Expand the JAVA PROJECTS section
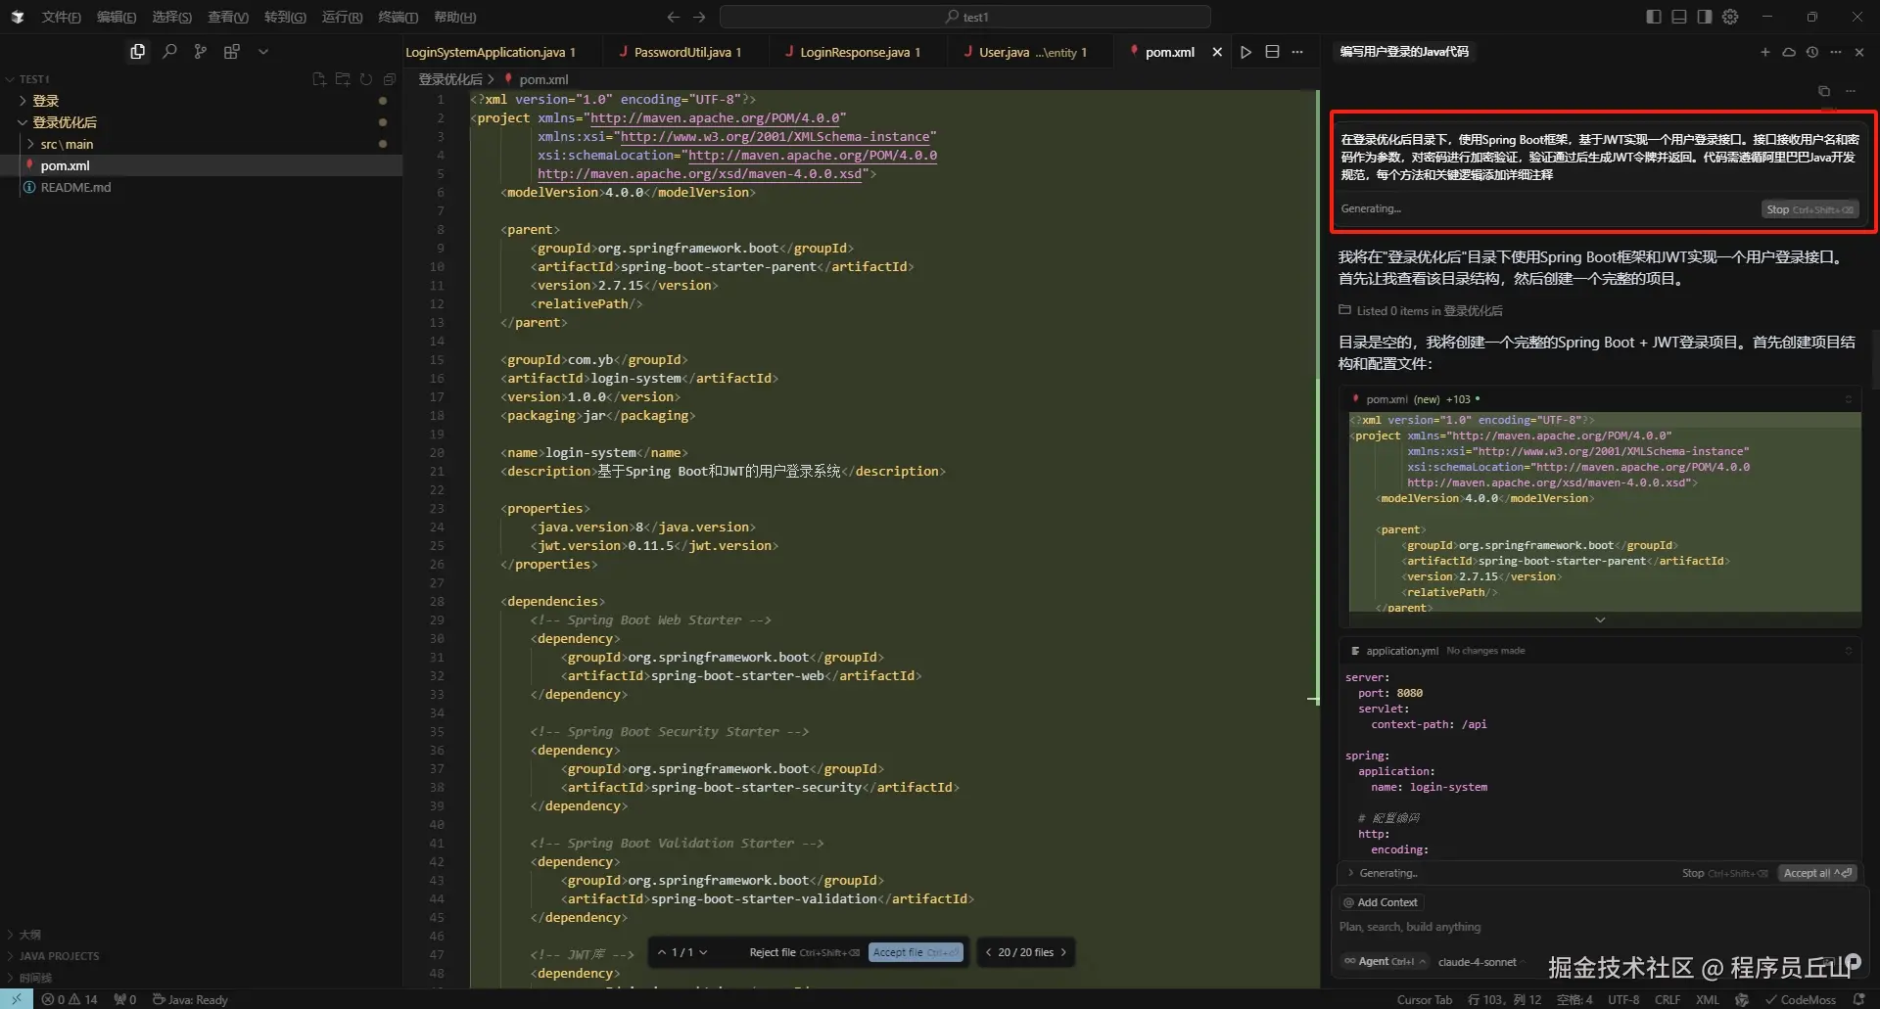The height and width of the screenshot is (1009, 1880). click(x=59, y=956)
